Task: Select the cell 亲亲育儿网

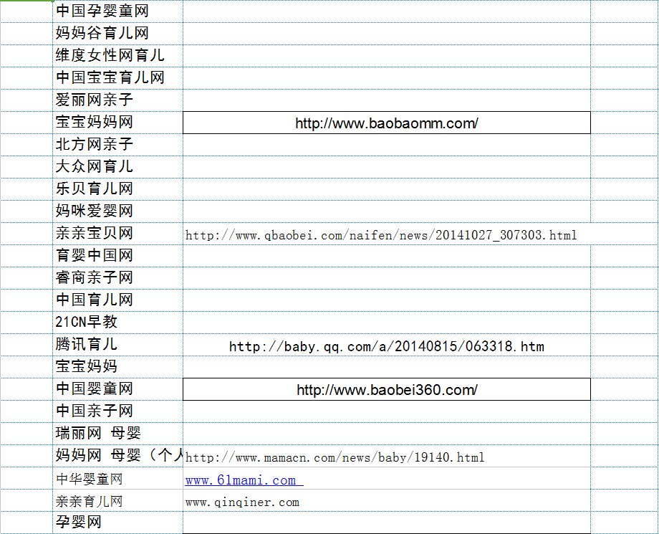Action: click(x=117, y=500)
